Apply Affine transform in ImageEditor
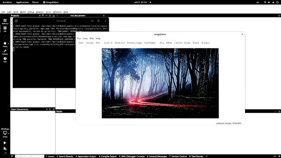 coord(169,43)
